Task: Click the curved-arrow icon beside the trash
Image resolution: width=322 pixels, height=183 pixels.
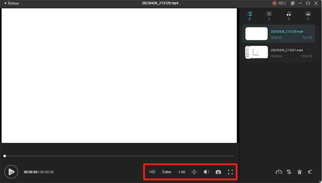Action: pyautogui.click(x=310, y=172)
